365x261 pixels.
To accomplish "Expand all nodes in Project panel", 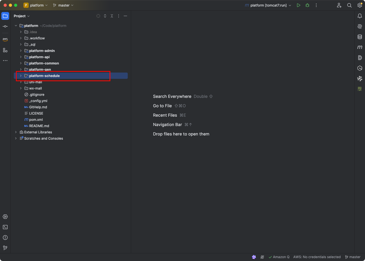I will (x=105, y=16).
